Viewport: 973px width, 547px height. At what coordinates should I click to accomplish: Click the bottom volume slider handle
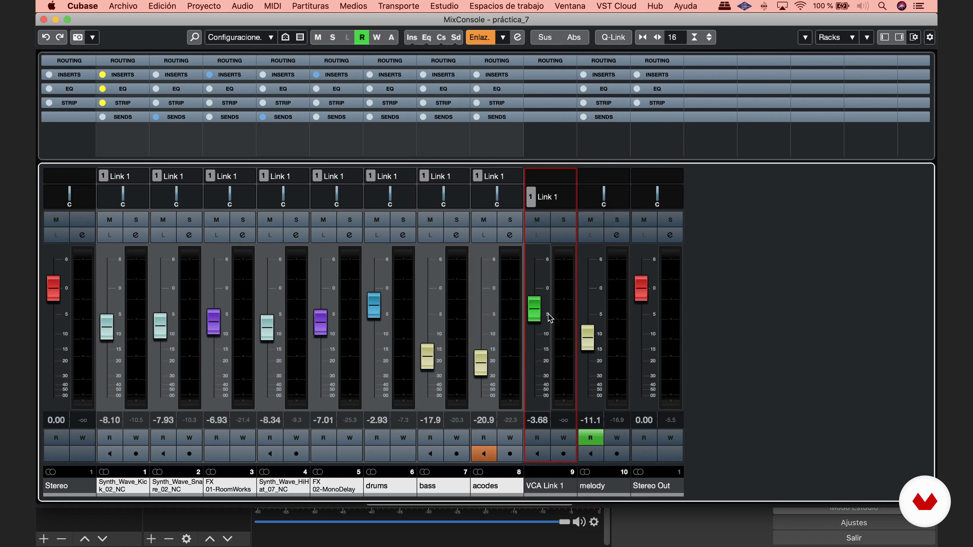click(x=564, y=522)
